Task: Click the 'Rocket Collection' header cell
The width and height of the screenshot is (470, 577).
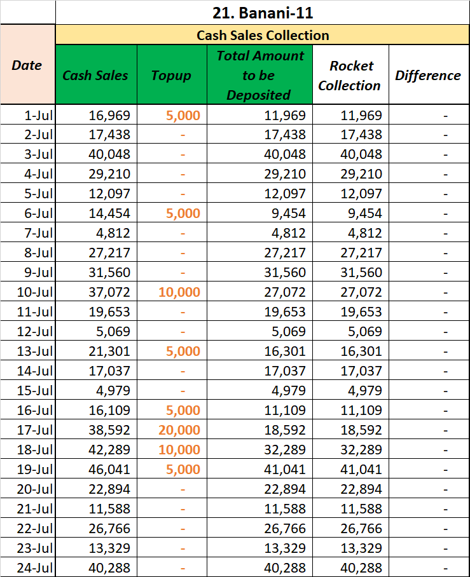Action: tap(350, 75)
